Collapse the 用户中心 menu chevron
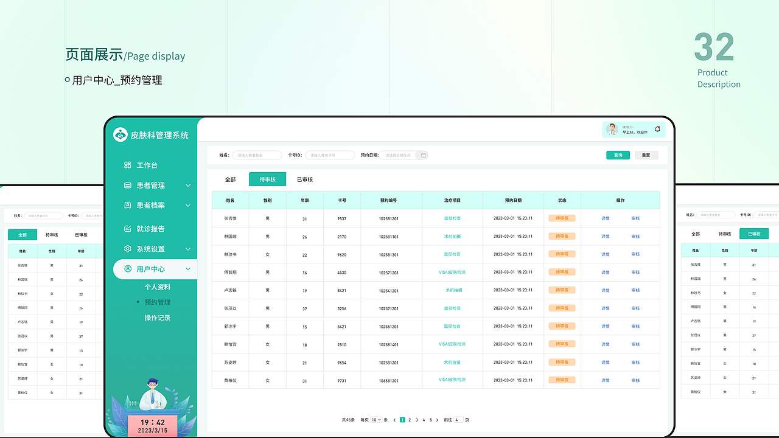 point(188,269)
